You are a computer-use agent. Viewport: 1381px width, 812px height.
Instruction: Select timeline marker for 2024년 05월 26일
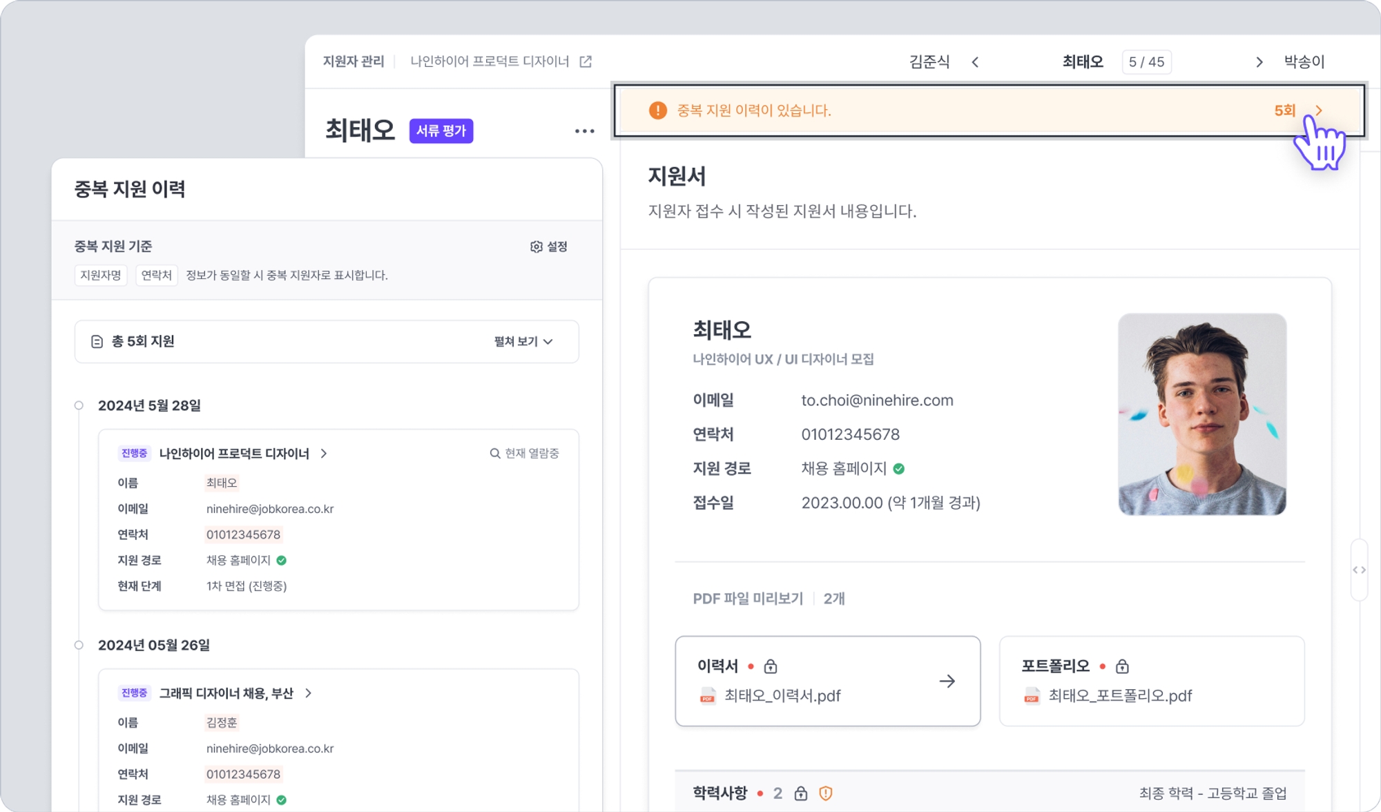79,646
